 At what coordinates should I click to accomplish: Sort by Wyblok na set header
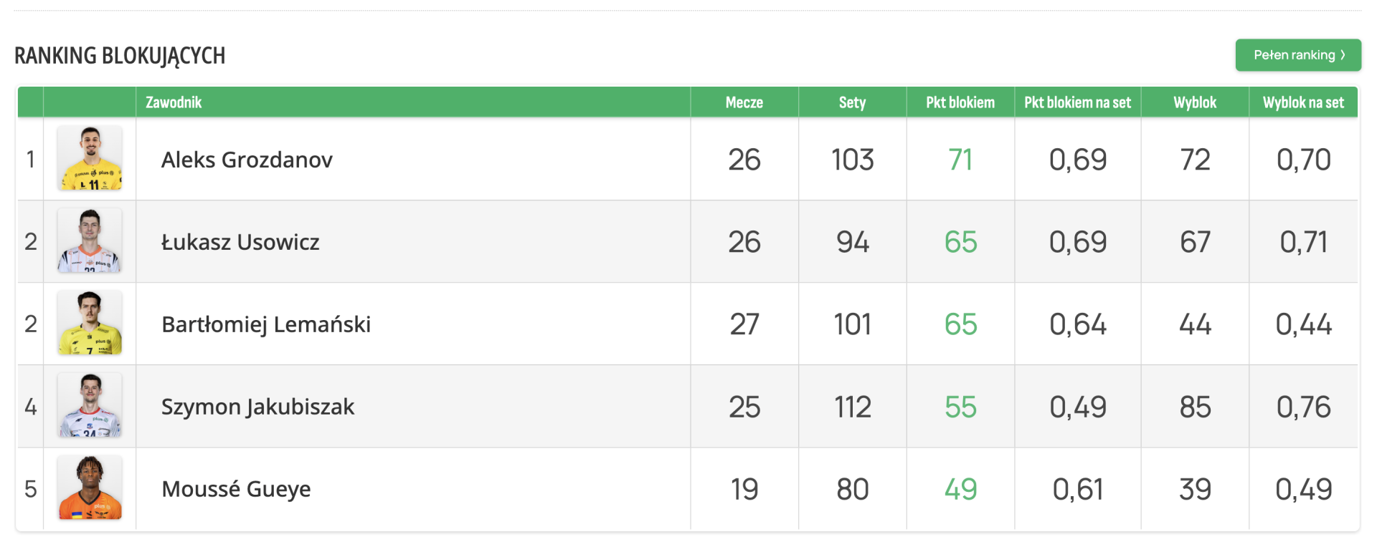[x=1303, y=102]
